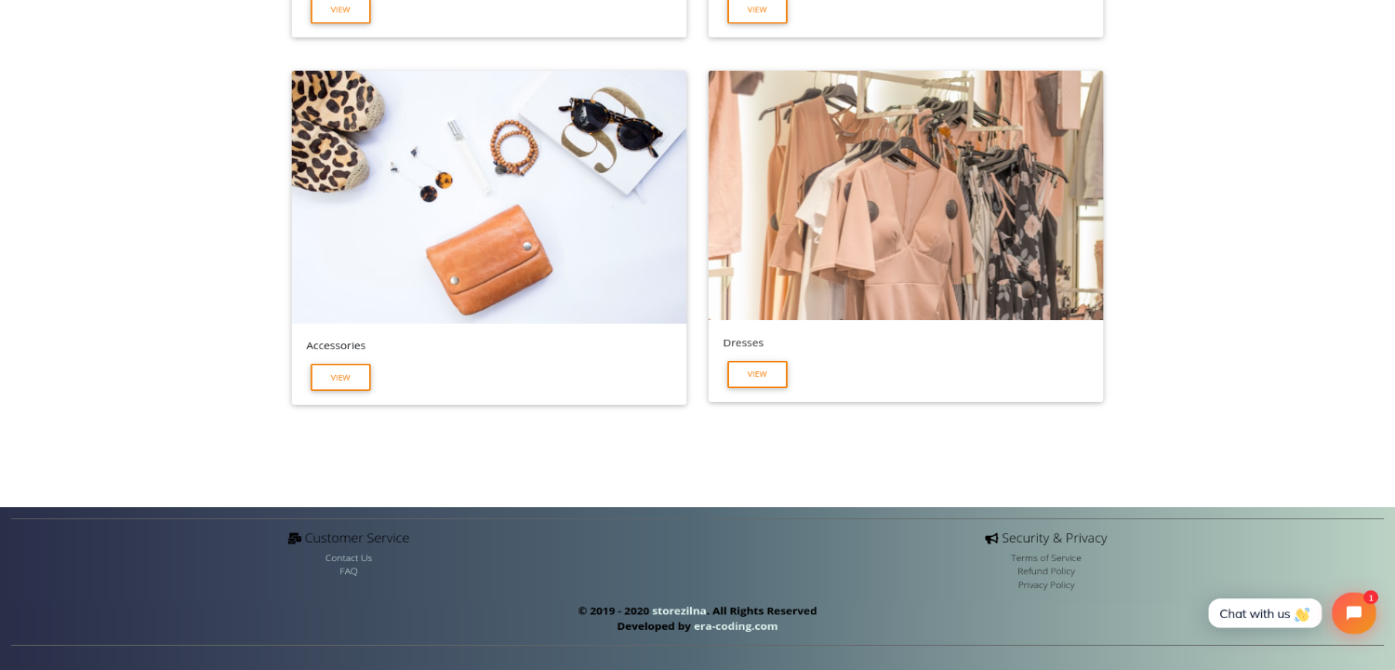This screenshot has width=1395, height=670.
Task: Follow the storezilna footer link
Action: tap(679, 611)
